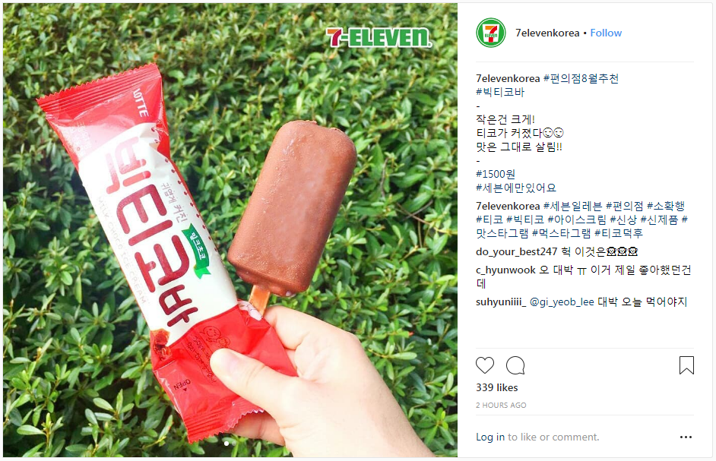Select the second carousel dot indicator
716x461 pixels.
(x=233, y=444)
